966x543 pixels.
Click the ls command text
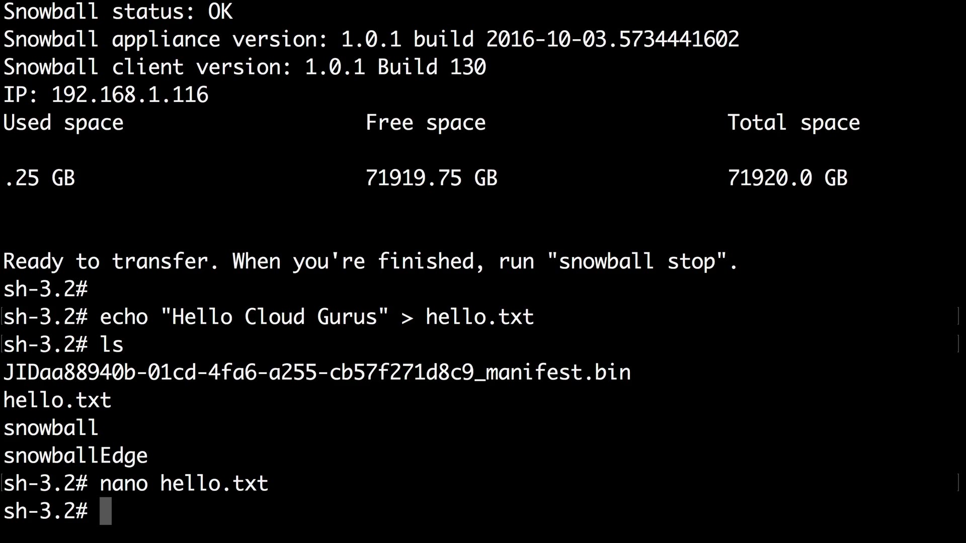(x=112, y=345)
